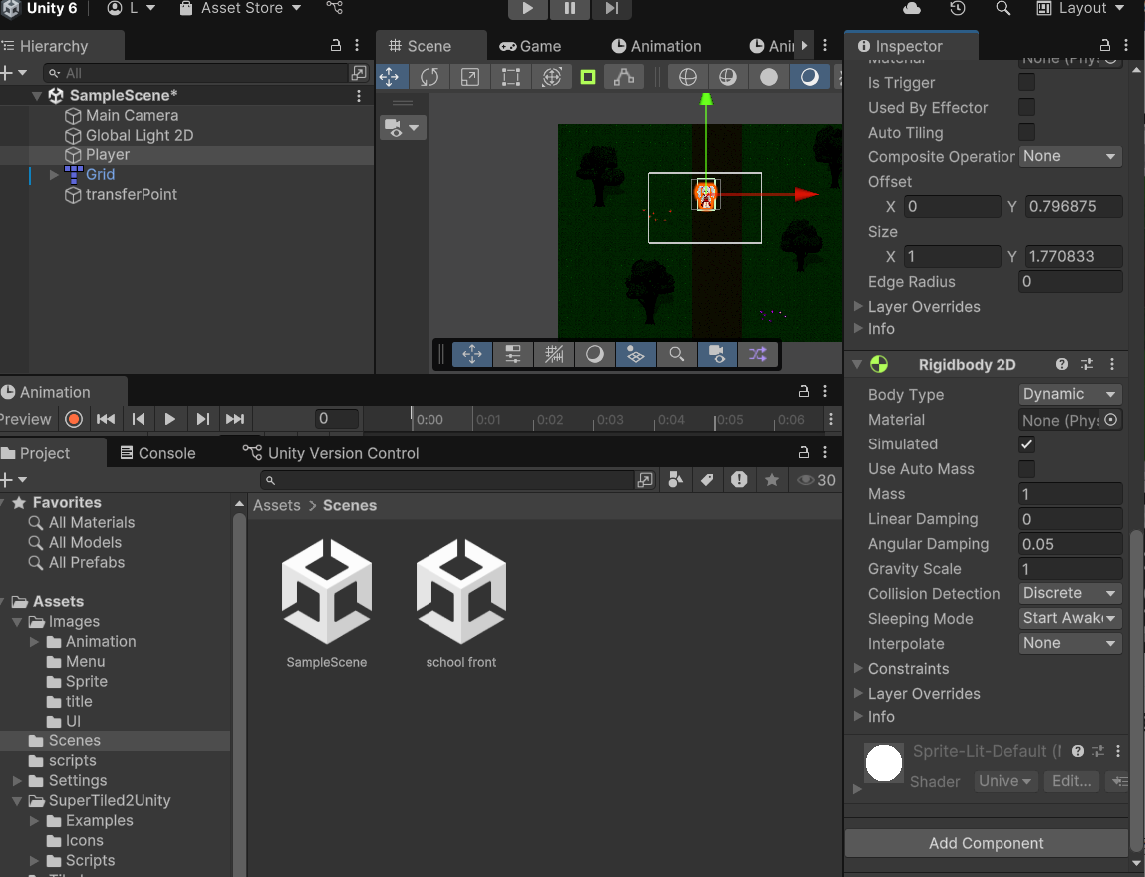Viewport: 1145px width, 877px height.
Task: Open the Layout dropdown
Action: [x=1082, y=8]
